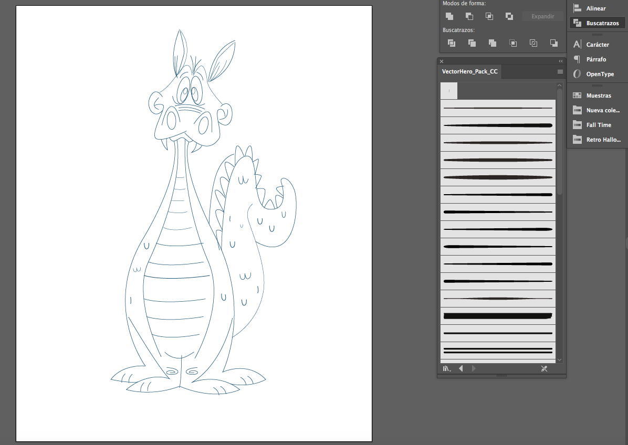Click the Expandir button

point(543,16)
